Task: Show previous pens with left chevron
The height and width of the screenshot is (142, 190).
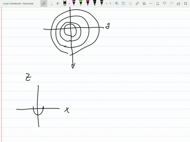Action: click(x=69, y=4)
